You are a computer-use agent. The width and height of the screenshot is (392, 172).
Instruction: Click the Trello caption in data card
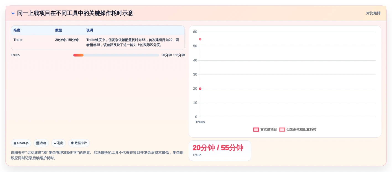(x=197, y=155)
